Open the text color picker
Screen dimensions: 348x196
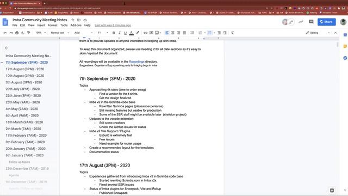click(132, 33)
